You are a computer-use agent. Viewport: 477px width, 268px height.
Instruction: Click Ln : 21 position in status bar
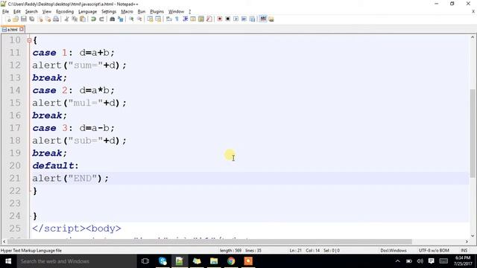tap(295, 250)
